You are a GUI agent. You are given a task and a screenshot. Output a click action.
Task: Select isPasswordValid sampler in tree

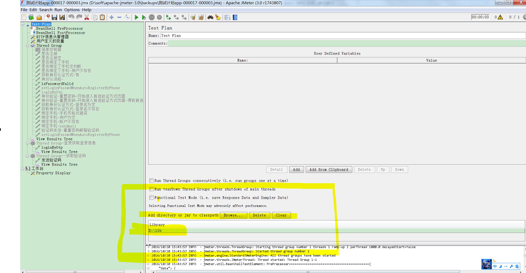click(57, 84)
